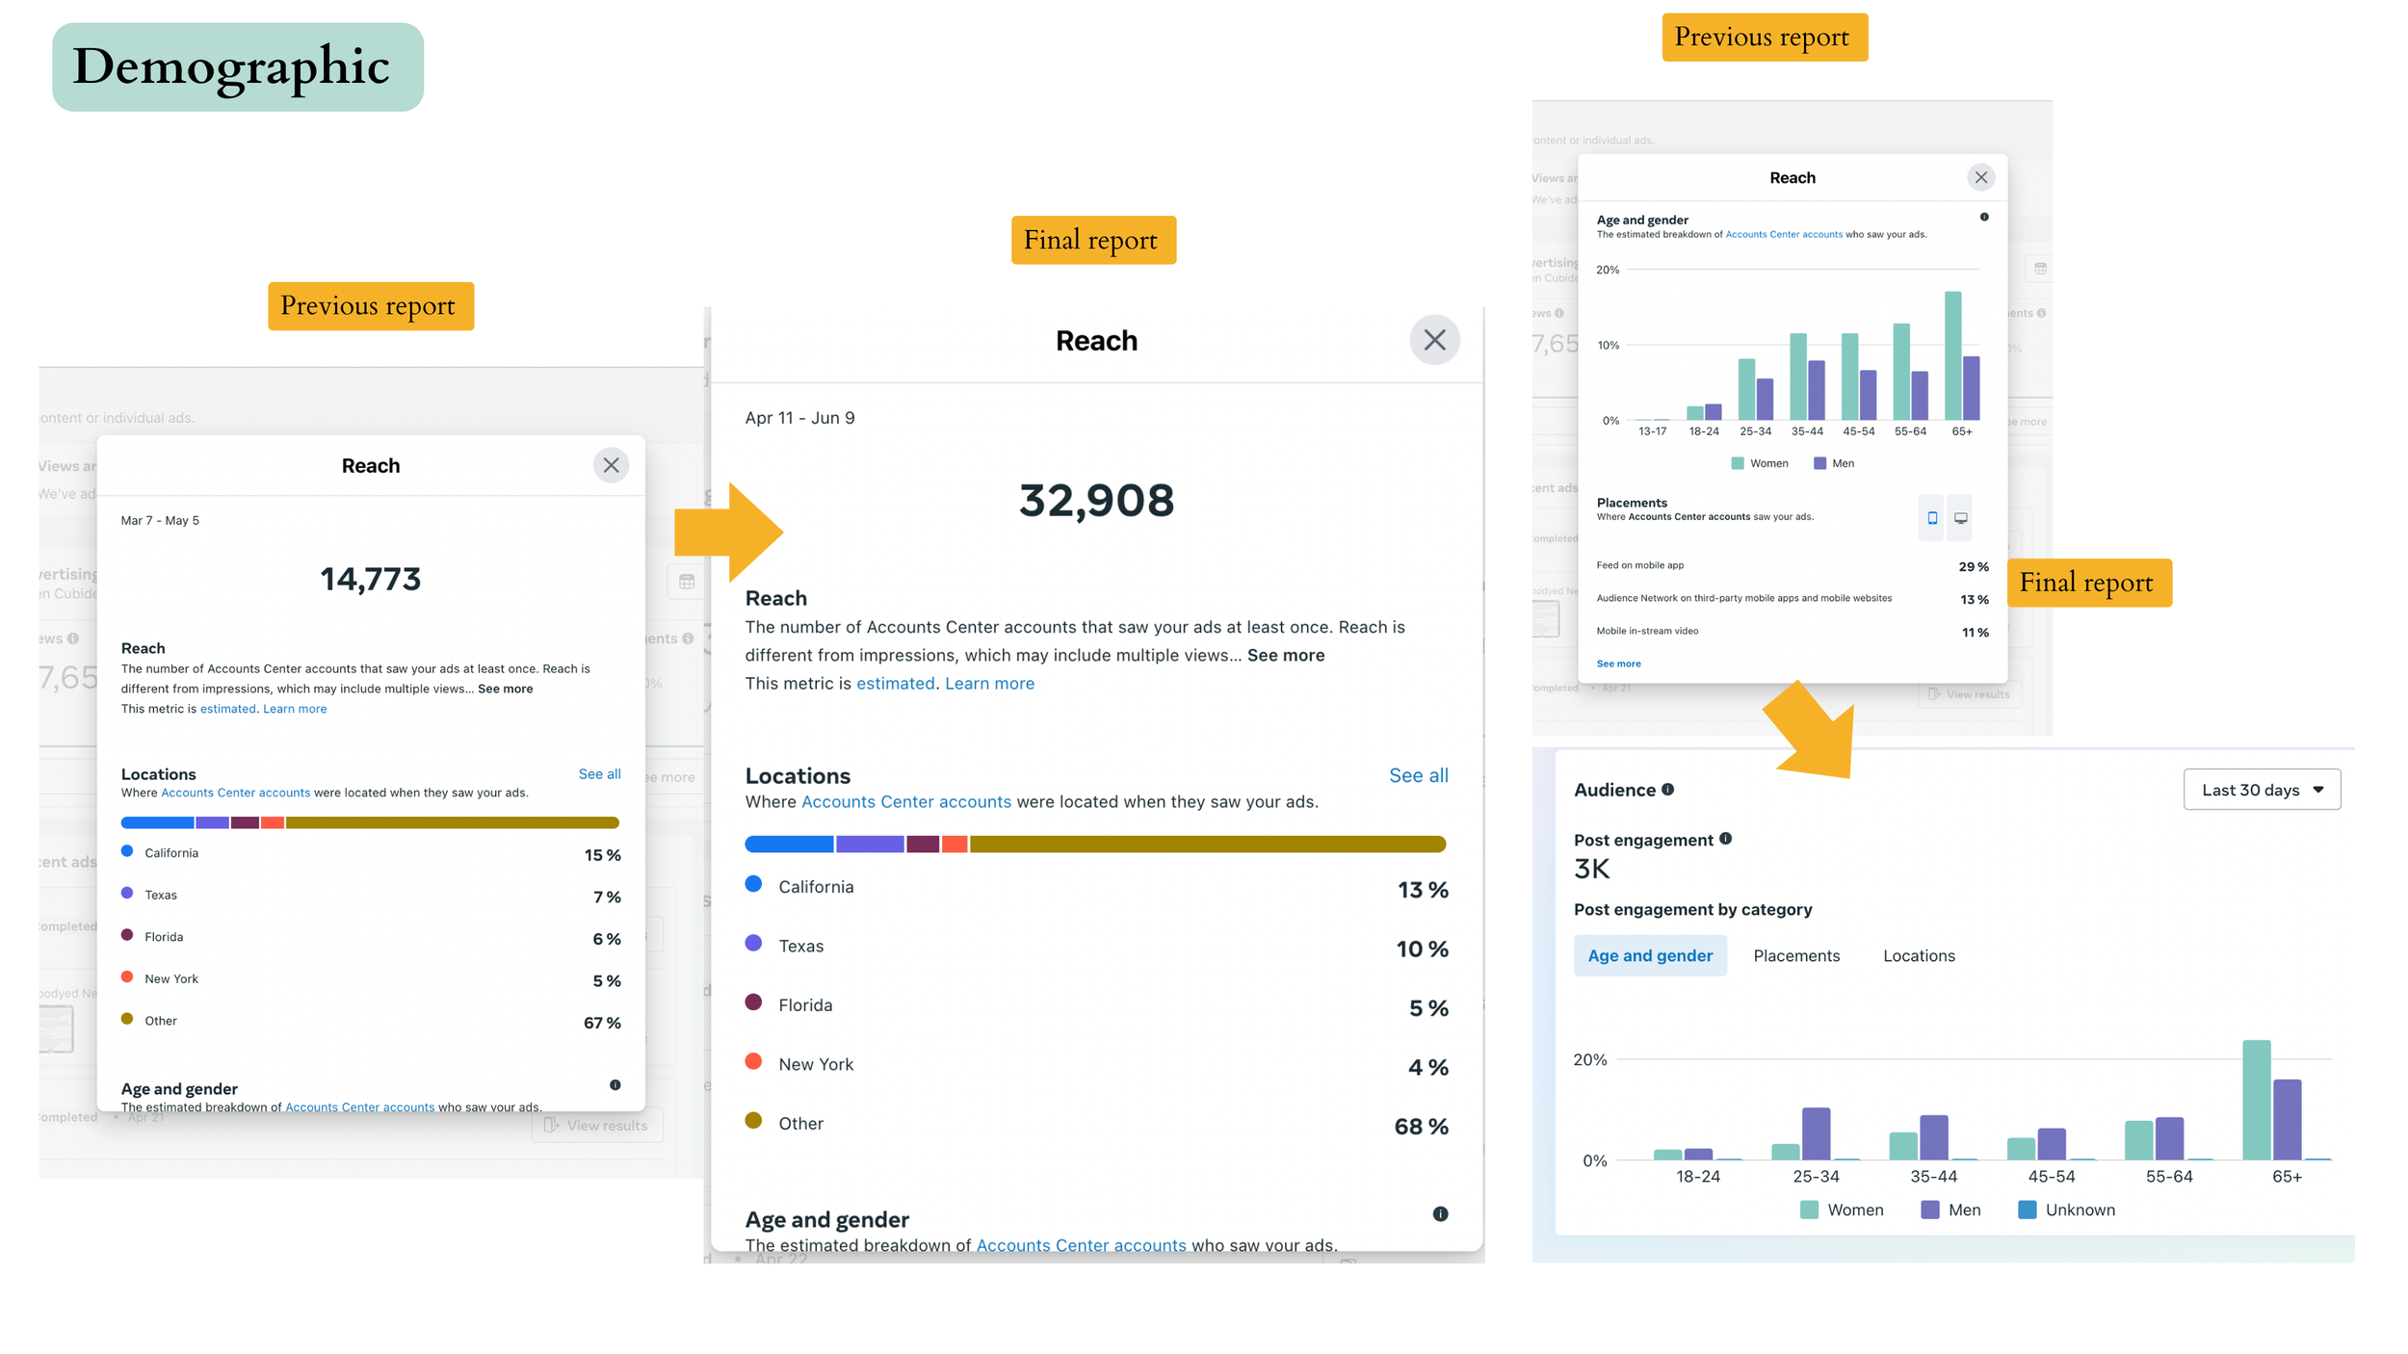Close the Reach popup with age chart
2408x1354 pixels.
click(1980, 177)
